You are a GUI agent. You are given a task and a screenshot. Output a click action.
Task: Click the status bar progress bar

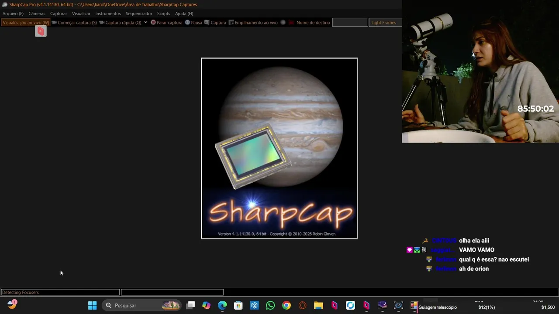(172, 292)
